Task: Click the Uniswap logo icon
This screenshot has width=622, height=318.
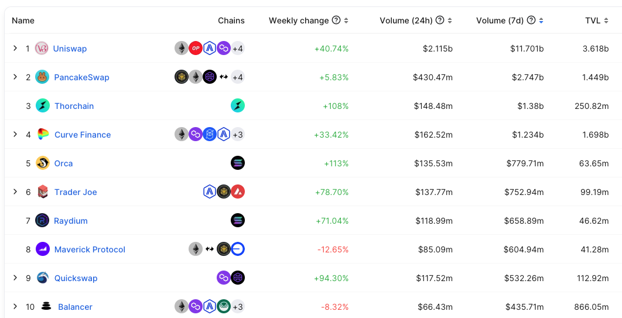Action: 42,49
